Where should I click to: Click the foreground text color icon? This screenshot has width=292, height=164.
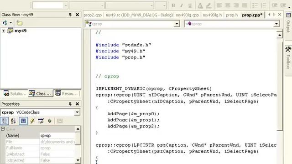[200, 5]
